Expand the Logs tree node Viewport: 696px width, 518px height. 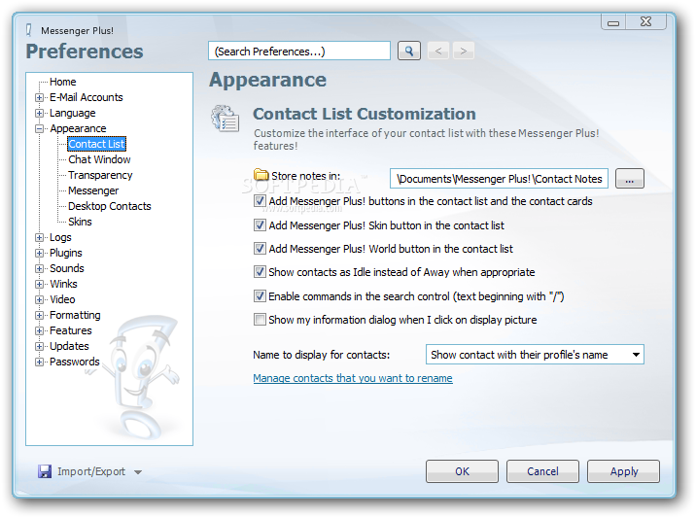click(x=40, y=237)
